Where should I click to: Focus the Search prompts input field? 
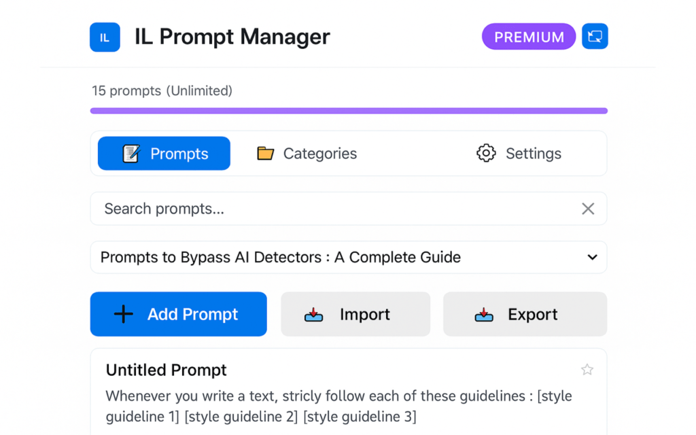coord(333,209)
